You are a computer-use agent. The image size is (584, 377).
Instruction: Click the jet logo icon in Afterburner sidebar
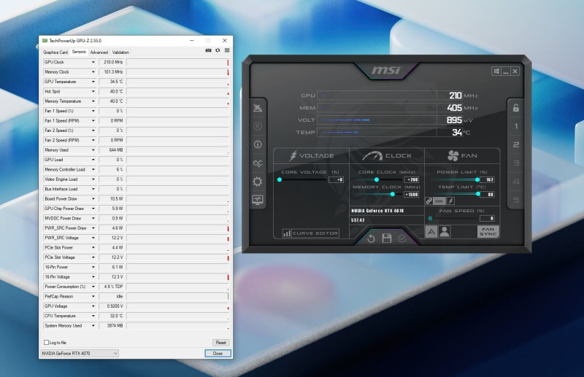258,108
